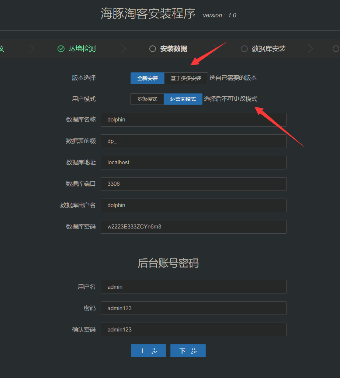Focus the 数据库端口 field containing 3306
The height and width of the screenshot is (378, 340).
[x=194, y=184]
